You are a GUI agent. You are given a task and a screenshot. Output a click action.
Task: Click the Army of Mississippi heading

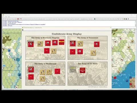coord(45,64)
